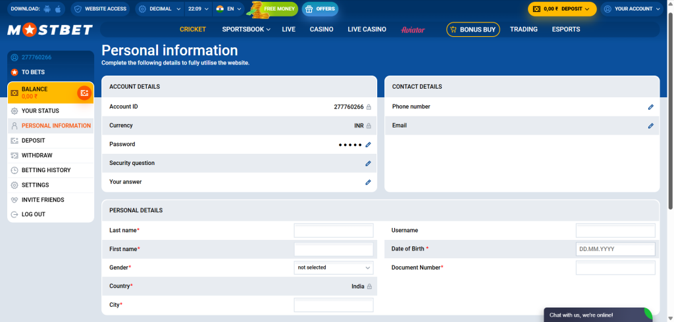The height and width of the screenshot is (322, 674).
Task: Click lock icon next to Country India
Action: [x=369, y=287]
